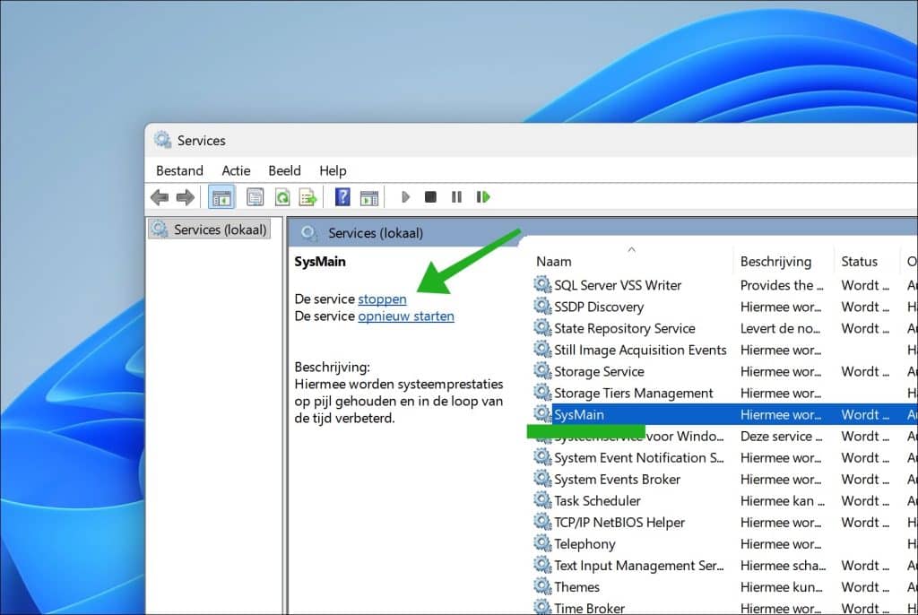Start the selected service with the play icon
This screenshot has width=918, height=615.
pos(405,196)
